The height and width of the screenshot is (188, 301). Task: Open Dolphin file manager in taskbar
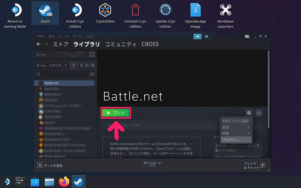tap(49, 181)
